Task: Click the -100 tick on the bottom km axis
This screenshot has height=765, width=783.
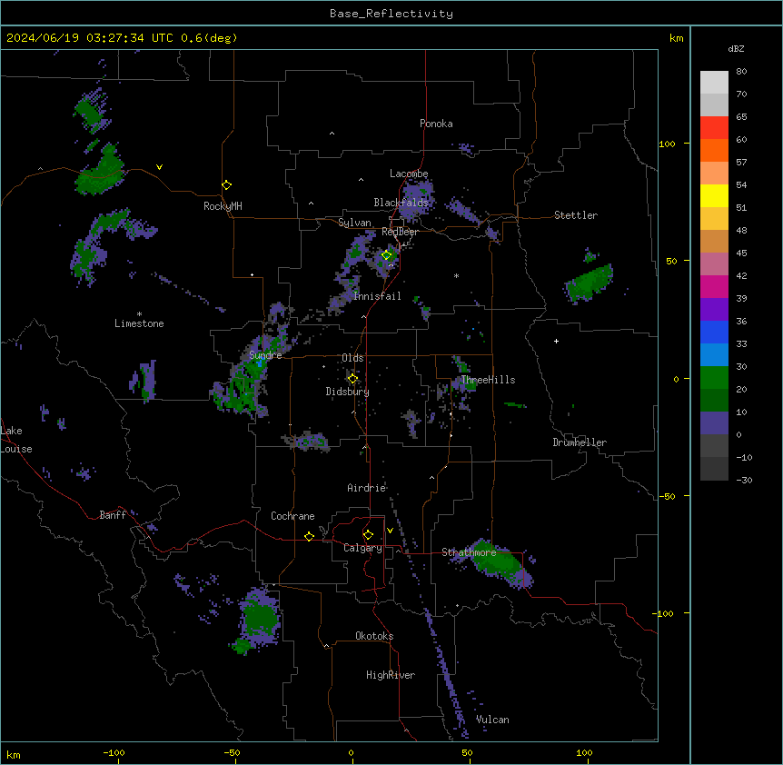Action: click(114, 752)
